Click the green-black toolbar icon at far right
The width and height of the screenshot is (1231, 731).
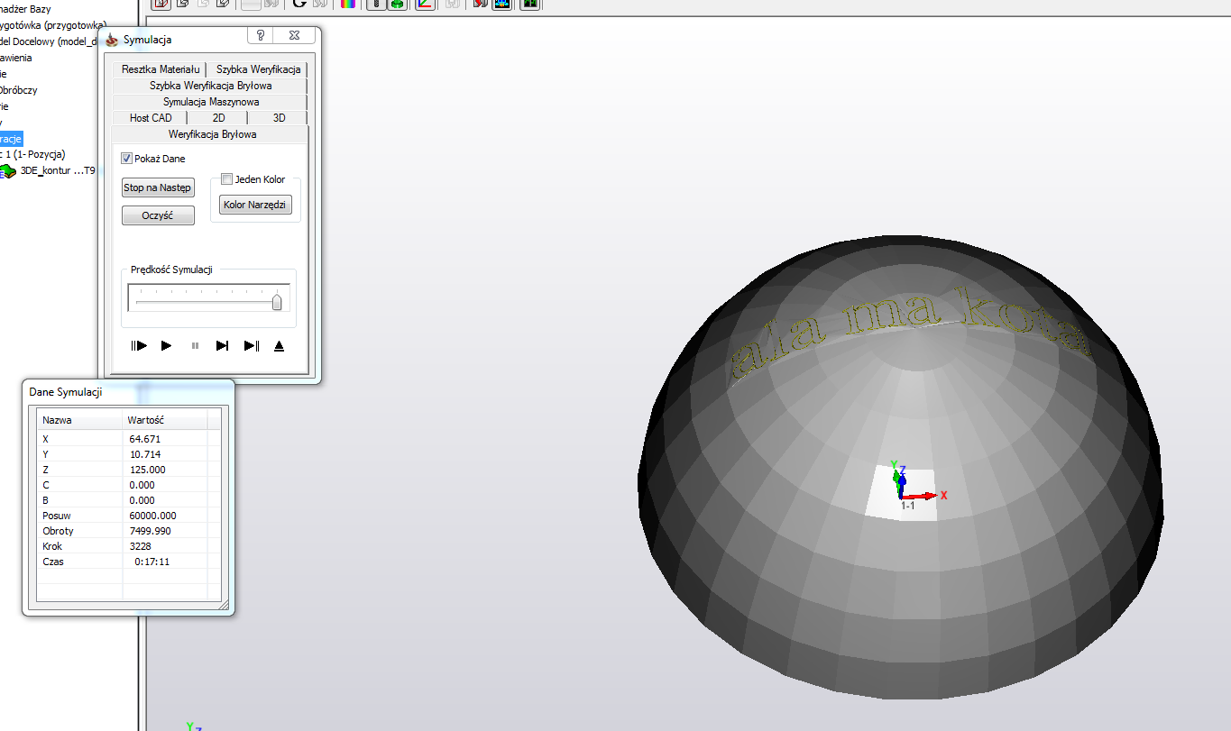[529, 4]
